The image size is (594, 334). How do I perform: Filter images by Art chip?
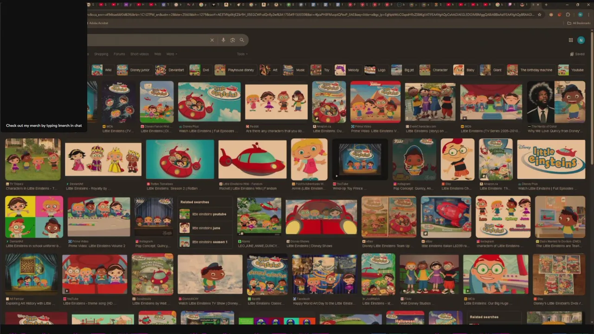(269, 70)
